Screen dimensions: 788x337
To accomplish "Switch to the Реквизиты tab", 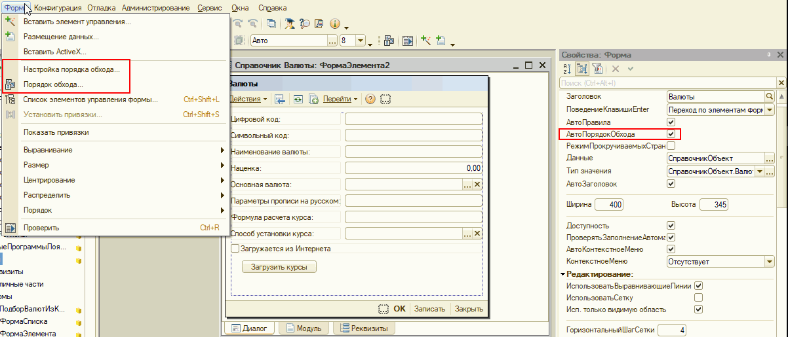I will coord(363,328).
